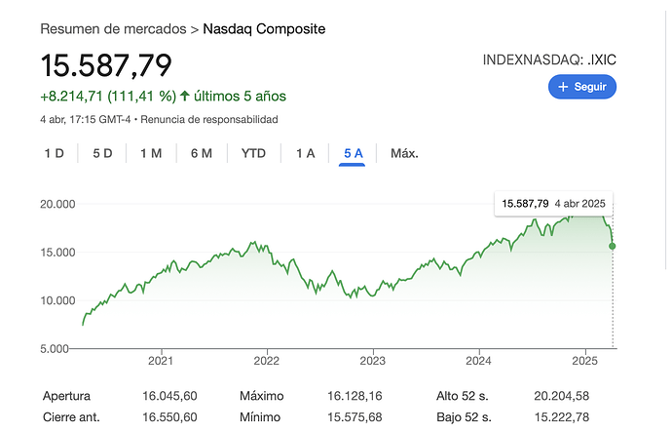Image resolution: width=672 pixels, height=432 pixels.
Task: Select the 5 A range tab
Action: pyautogui.click(x=353, y=153)
